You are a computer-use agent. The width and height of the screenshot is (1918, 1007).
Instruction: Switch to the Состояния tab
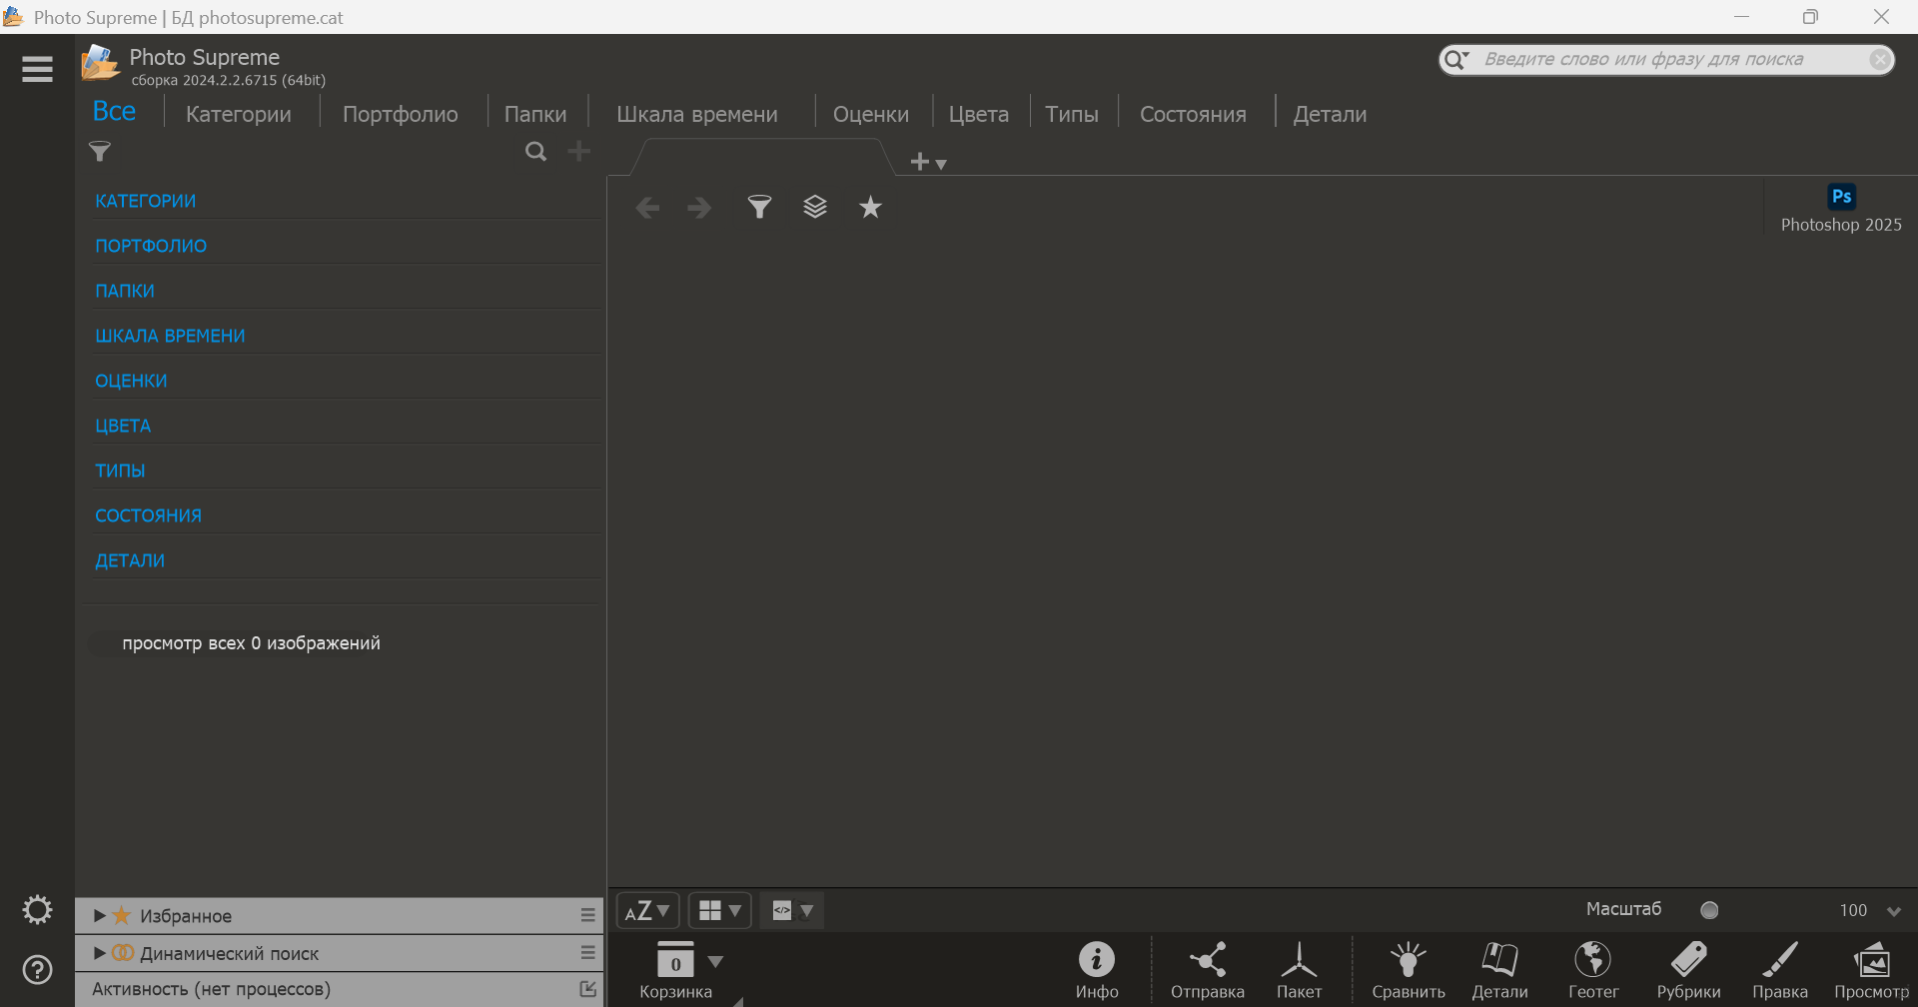1193,115
